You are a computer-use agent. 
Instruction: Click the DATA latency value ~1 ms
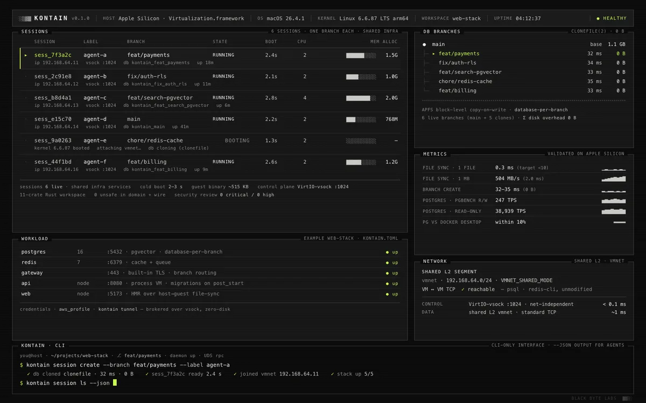(x=619, y=312)
